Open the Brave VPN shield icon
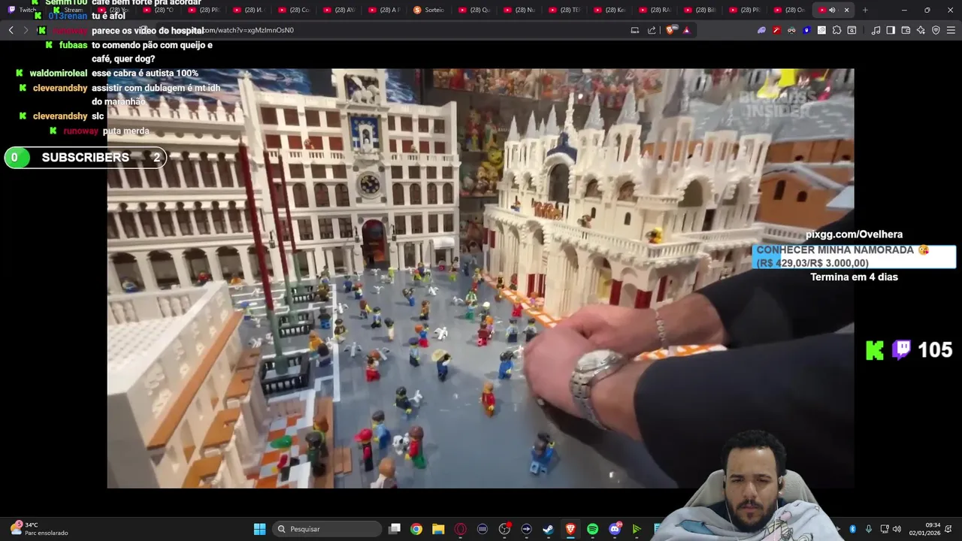This screenshot has width=962, height=541. pyautogui.click(x=936, y=30)
